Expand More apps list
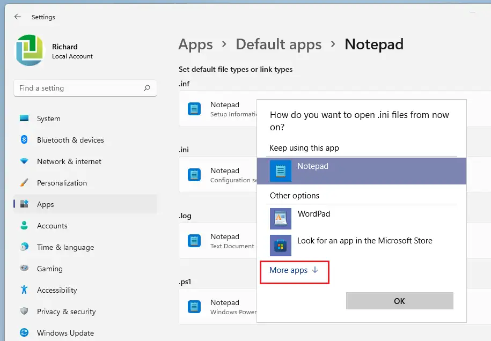This screenshot has width=491, height=341. [x=294, y=270]
